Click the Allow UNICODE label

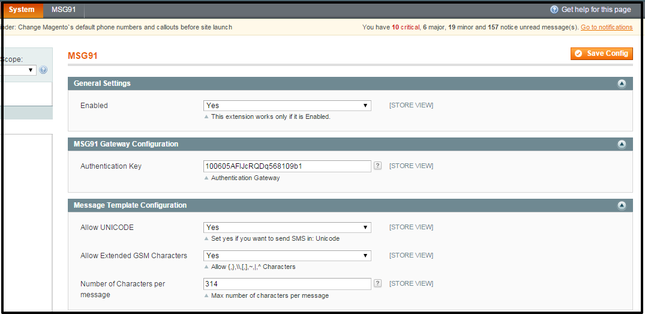click(x=107, y=227)
